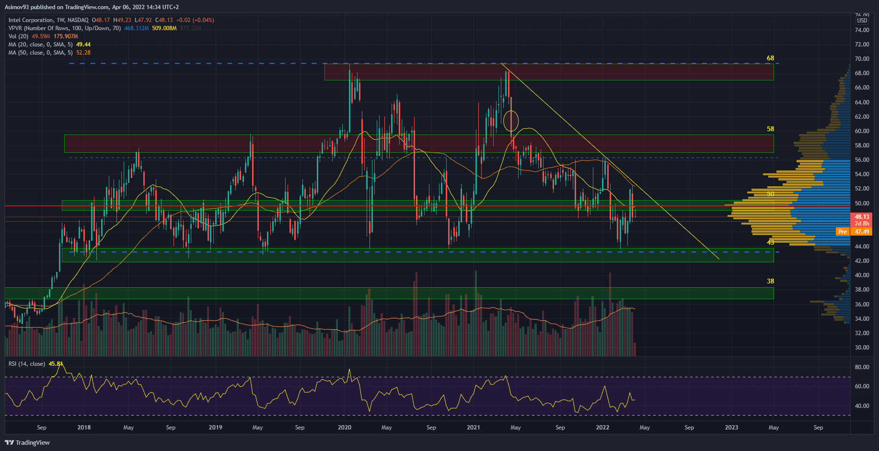Click the red current price label 48.13
This screenshot has height=451, width=879.
pos(862,217)
